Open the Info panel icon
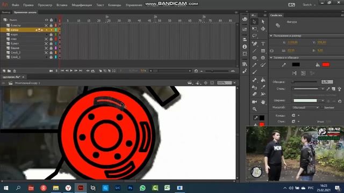344x193 pixels. point(245,47)
